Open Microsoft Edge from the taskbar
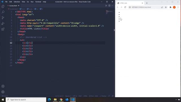The height and width of the screenshot is (102, 181). [x=49, y=99]
